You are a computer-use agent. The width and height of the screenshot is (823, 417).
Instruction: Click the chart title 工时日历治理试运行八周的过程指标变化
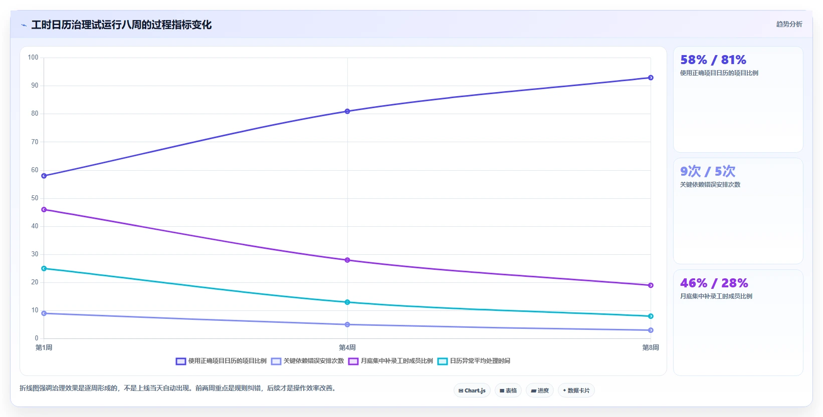pyautogui.click(x=121, y=25)
